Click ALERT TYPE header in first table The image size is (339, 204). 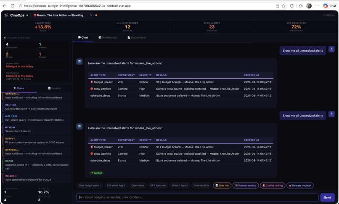98,75
